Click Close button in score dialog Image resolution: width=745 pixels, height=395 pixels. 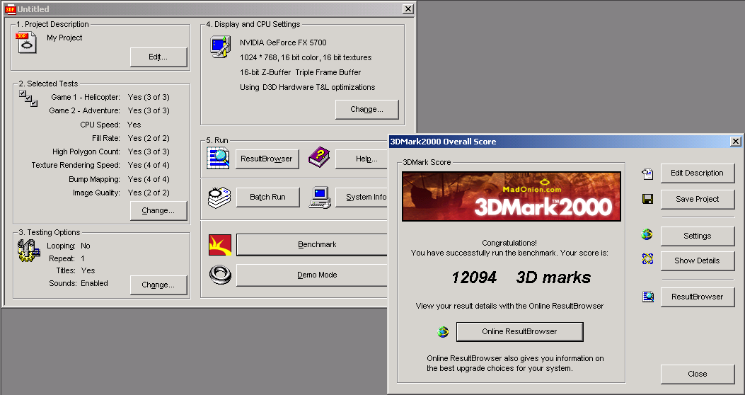698,374
